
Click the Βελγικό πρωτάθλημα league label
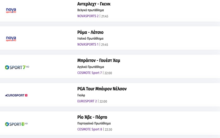90,10
